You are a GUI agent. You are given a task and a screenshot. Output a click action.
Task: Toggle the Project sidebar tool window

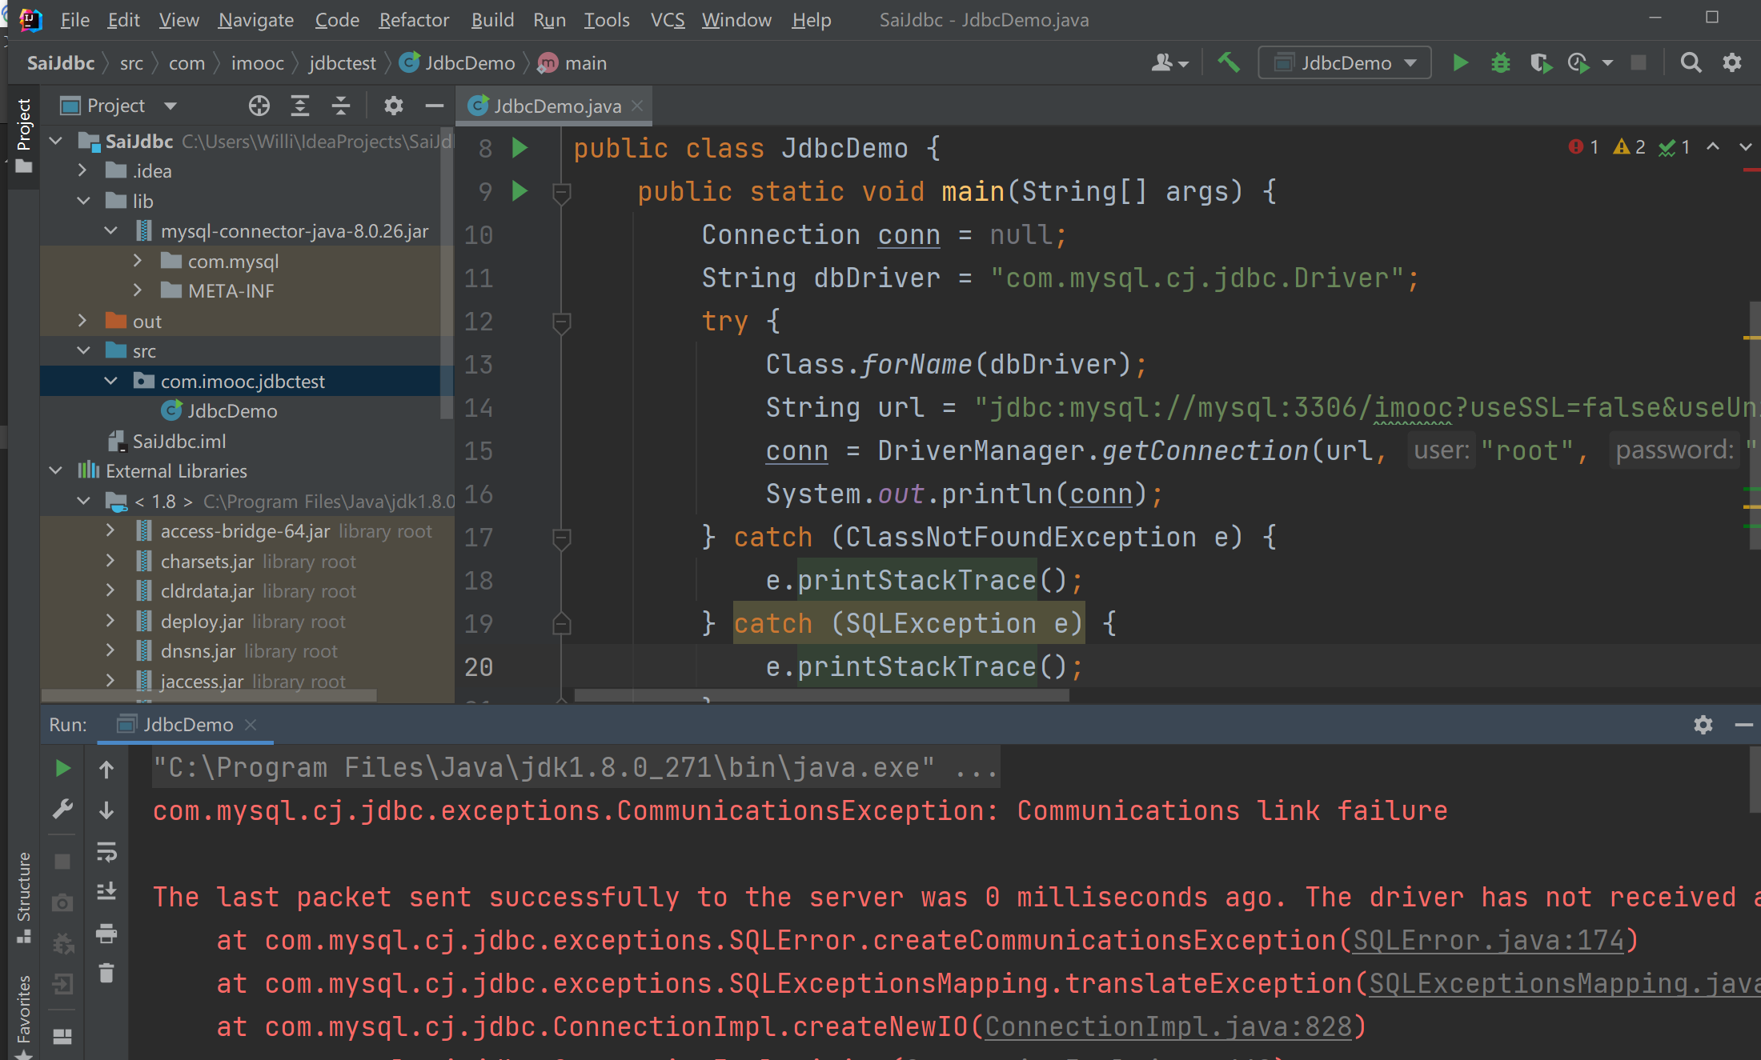coord(23,134)
